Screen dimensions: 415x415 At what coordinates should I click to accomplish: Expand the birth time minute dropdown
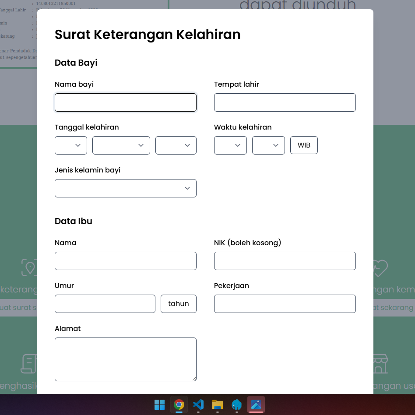[x=268, y=145]
